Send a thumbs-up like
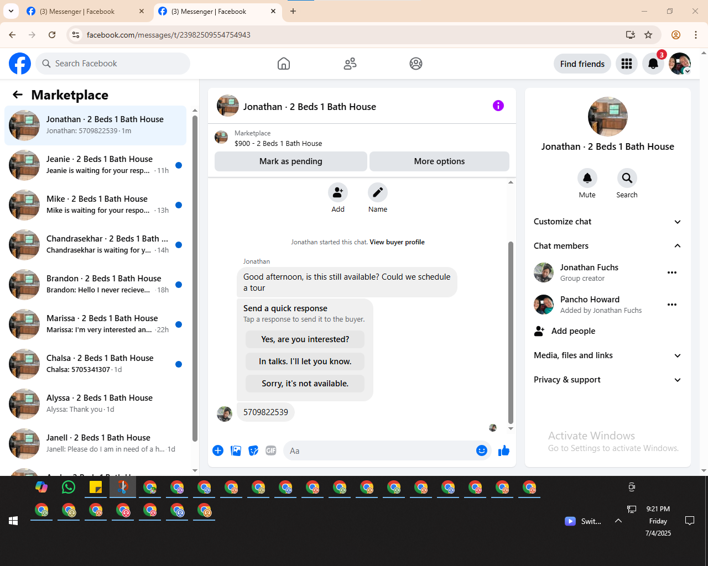This screenshot has height=566, width=708. pos(504,450)
